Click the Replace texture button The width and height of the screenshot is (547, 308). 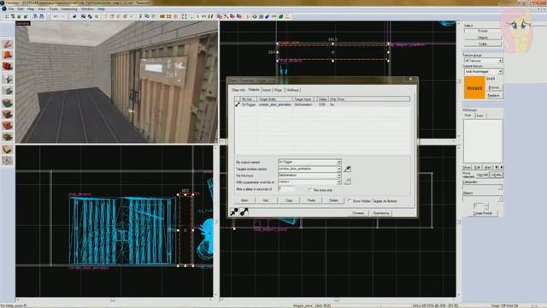(x=494, y=95)
